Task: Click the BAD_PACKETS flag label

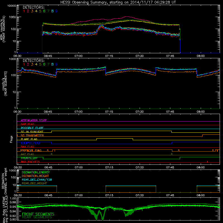Action: (30, 162)
